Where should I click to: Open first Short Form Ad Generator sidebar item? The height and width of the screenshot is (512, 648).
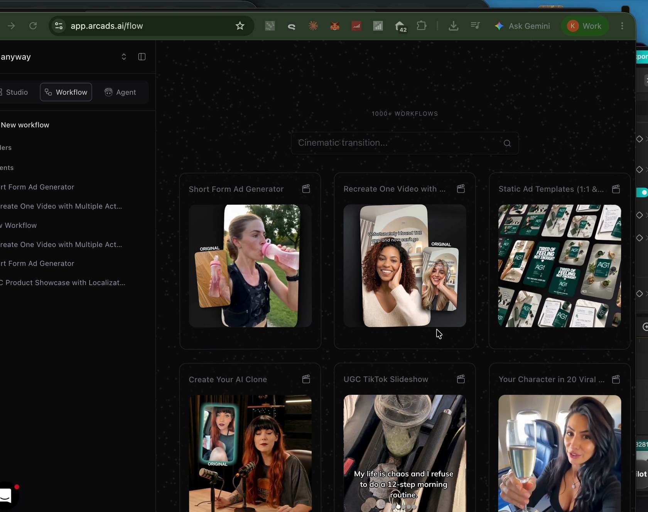pyautogui.click(x=37, y=187)
